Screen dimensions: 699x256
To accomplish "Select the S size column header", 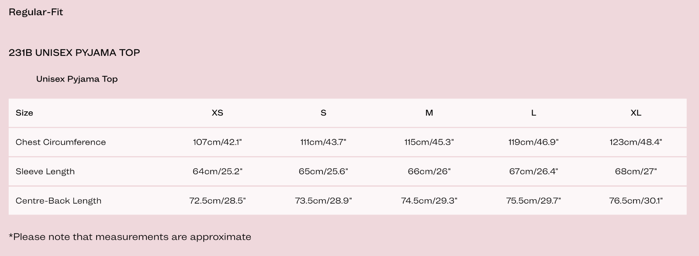I will [x=323, y=113].
